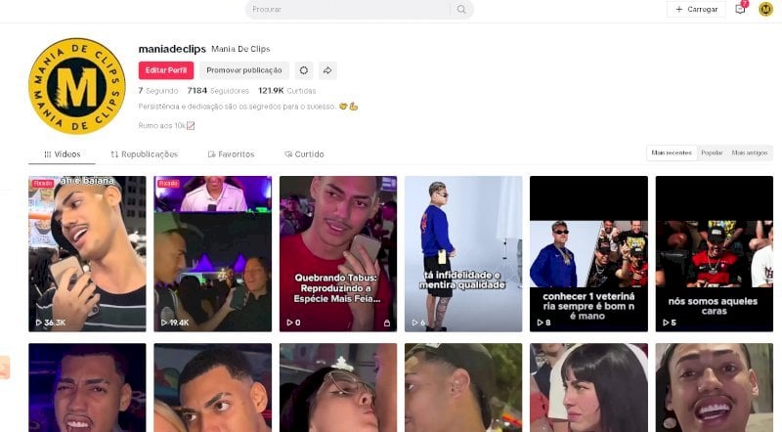Open profile settings gear icon
This screenshot has width=782, height=432.
(304, 70)
